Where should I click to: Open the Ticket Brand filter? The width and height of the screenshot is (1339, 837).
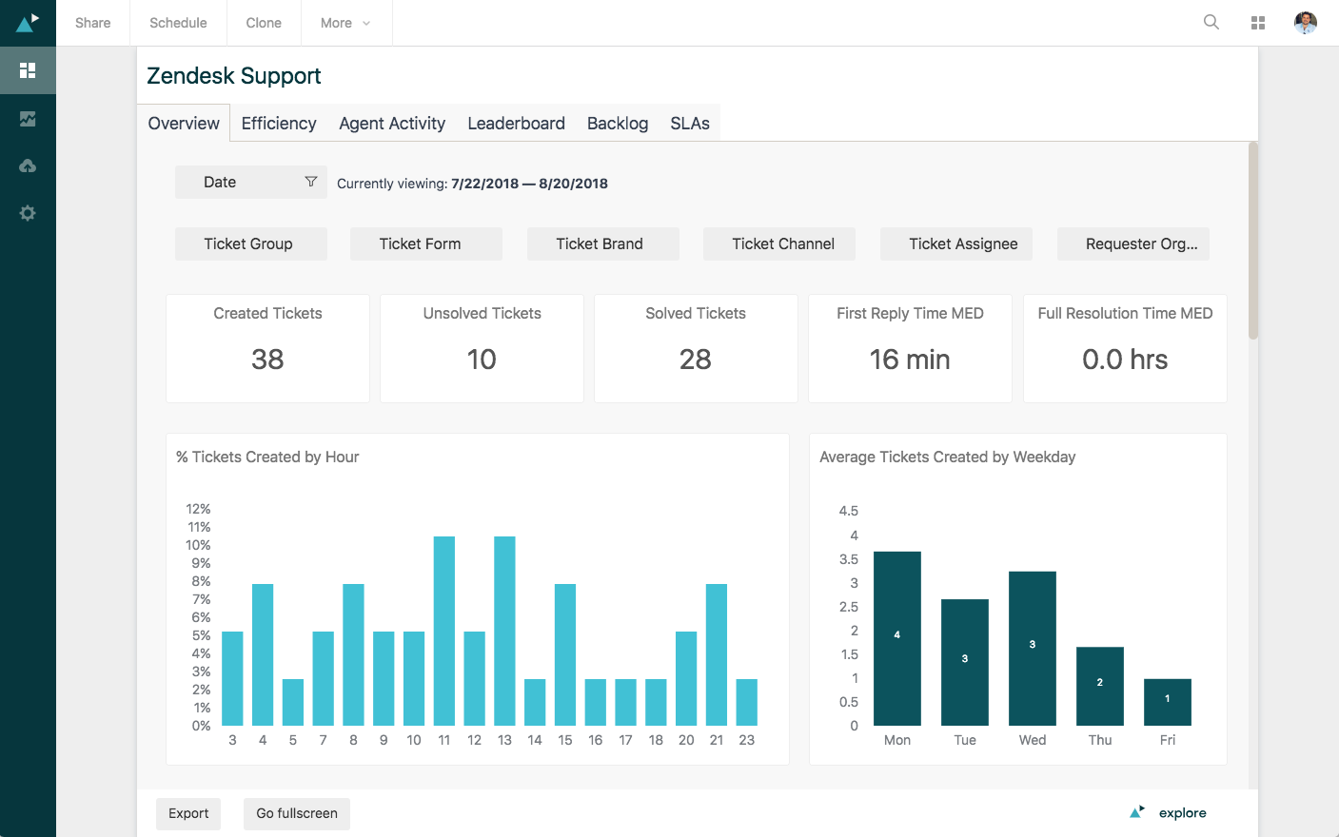(603, 243)
